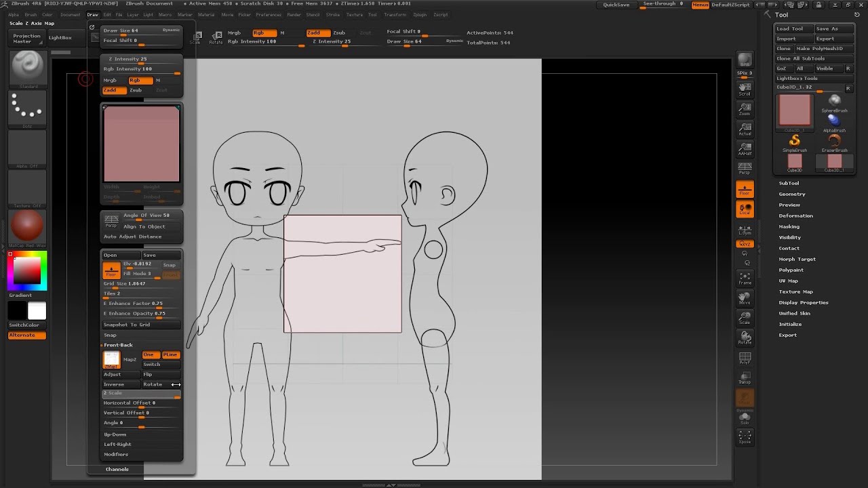Expand the SubTool section

pos(789,183)
